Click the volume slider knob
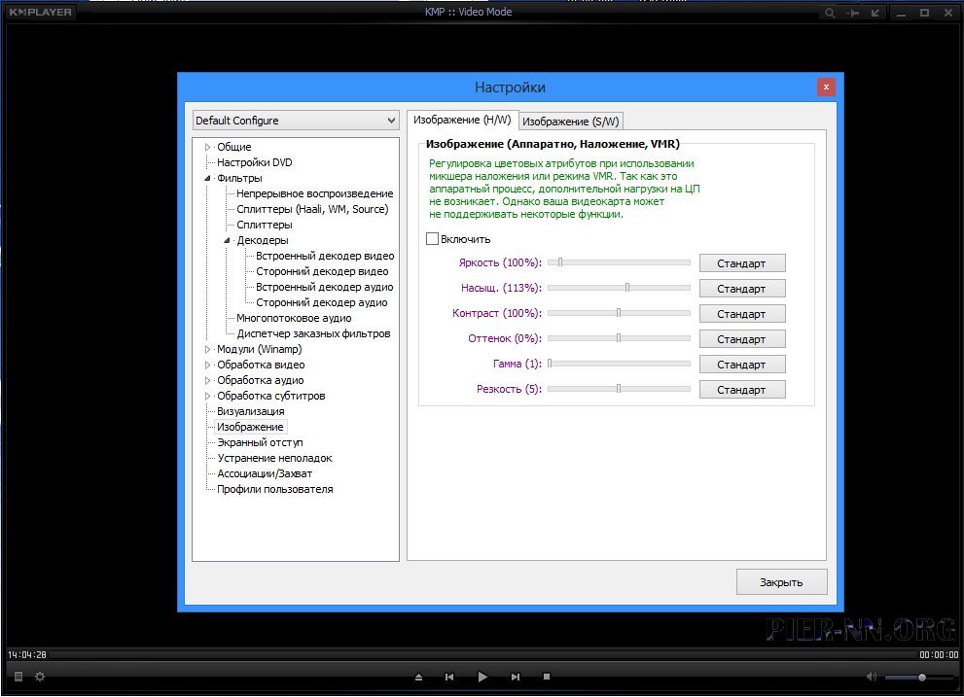This screenshot has height=697, width=964. point(921,677)
